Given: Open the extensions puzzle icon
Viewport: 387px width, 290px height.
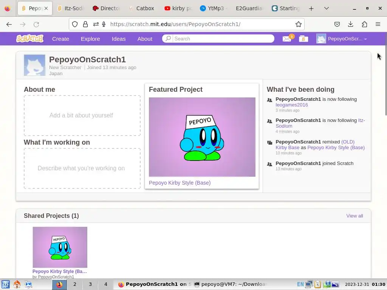Looking at the screenshot, I should [x=364, y=24].
